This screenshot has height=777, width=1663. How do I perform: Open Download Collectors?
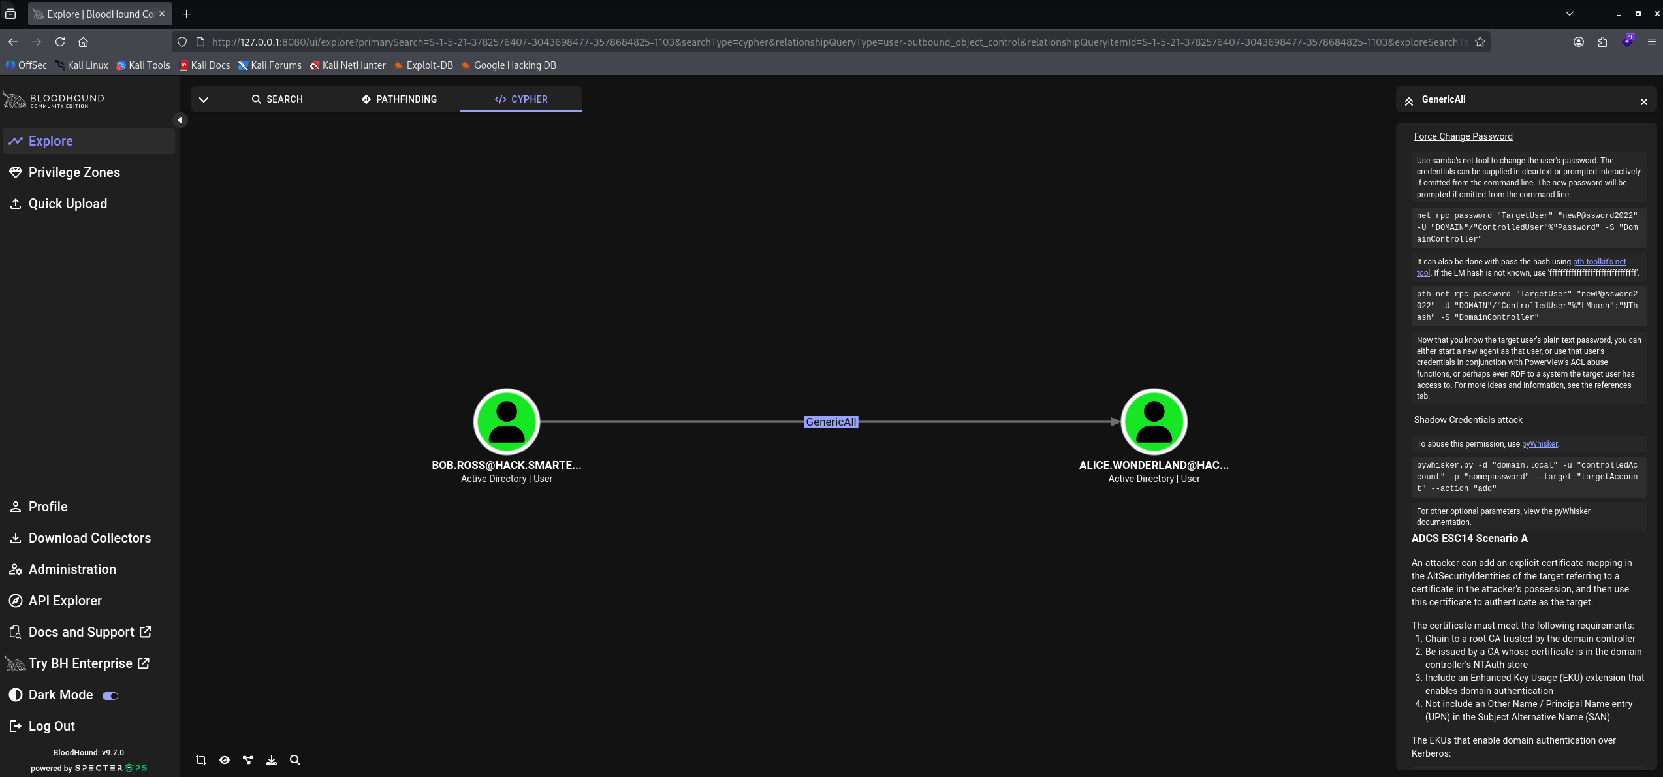pos(89,538)
